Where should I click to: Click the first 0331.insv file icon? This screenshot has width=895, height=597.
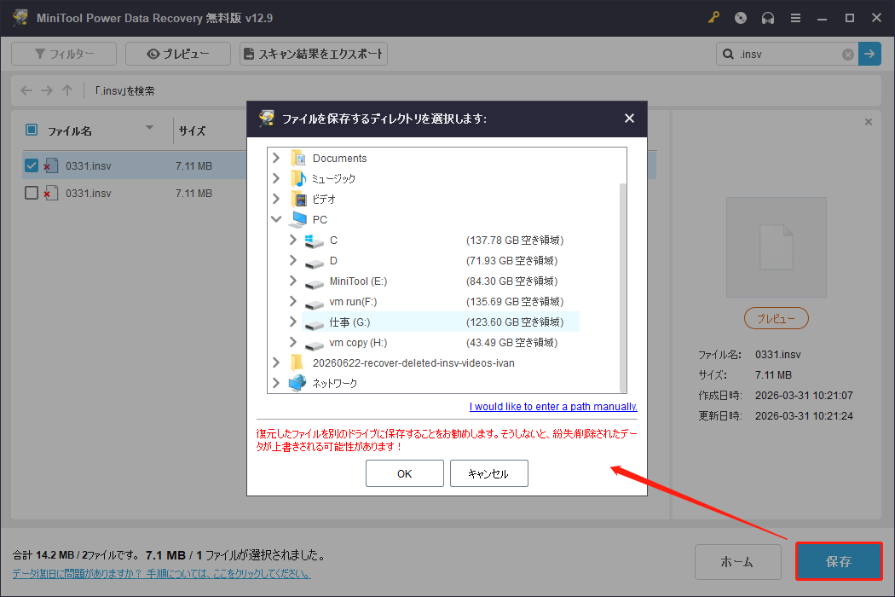point(51,165)
